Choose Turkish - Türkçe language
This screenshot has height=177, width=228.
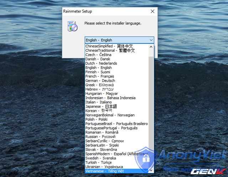(x=117, y=162)
